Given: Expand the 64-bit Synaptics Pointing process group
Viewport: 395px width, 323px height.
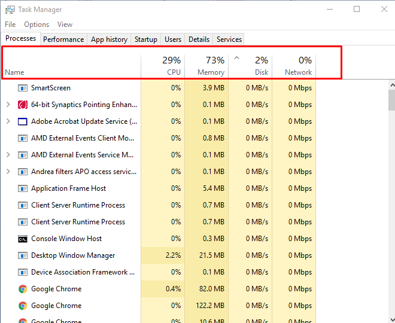Looking at the screenshot, I should click(x=8, y=105).
